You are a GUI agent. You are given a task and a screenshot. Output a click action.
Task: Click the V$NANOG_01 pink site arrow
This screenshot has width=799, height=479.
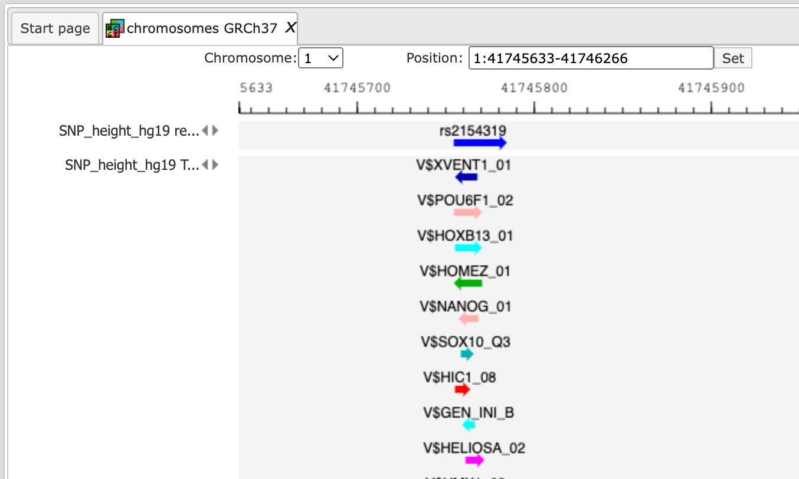pos(469,319)
